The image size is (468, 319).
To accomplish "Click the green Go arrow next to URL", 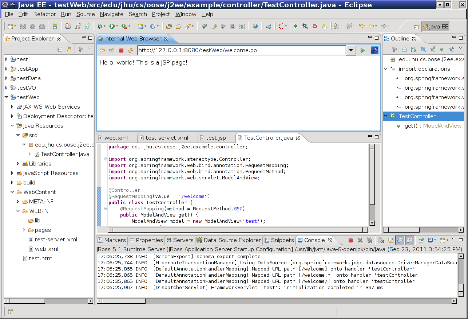I will pos(363,50).
